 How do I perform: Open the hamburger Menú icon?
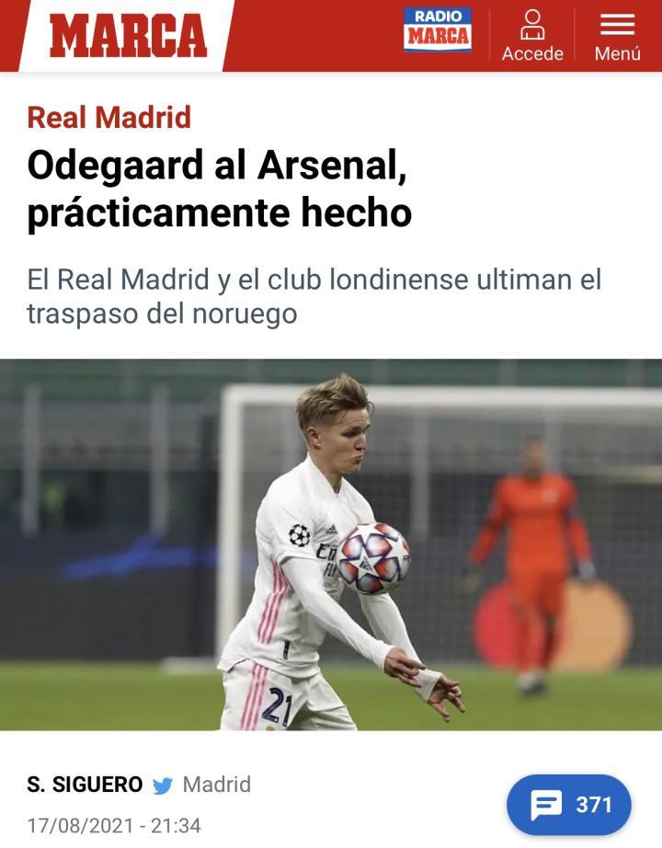(617, 24)
